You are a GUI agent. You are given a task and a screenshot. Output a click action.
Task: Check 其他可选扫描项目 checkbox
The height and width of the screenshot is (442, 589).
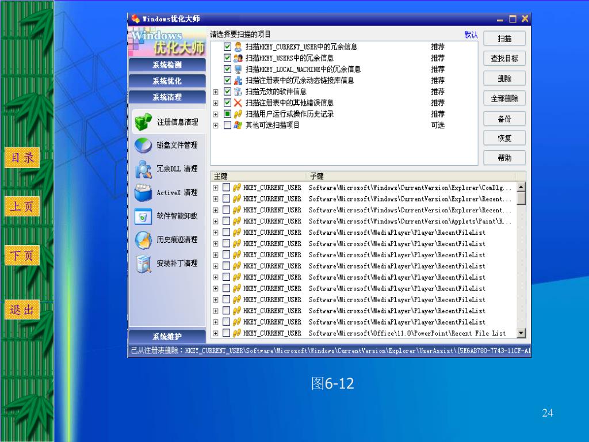coord(227,125)
